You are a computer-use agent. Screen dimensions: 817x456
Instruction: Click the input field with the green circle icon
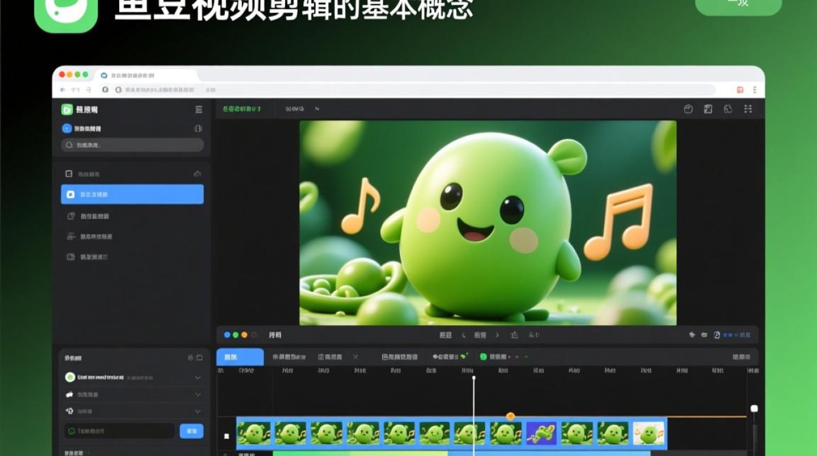coord(119,431)
